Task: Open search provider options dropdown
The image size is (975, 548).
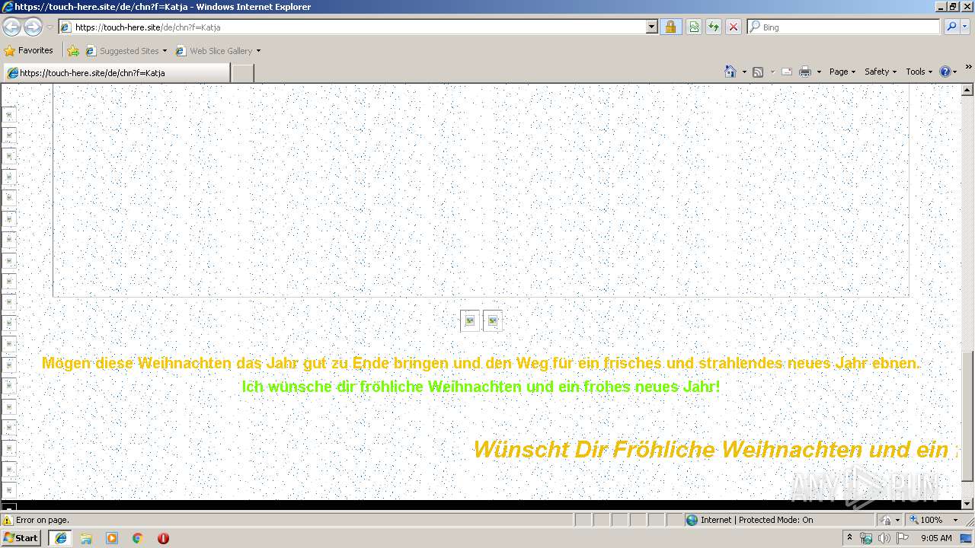Action: pyautogui.click(x=967, y=27)
